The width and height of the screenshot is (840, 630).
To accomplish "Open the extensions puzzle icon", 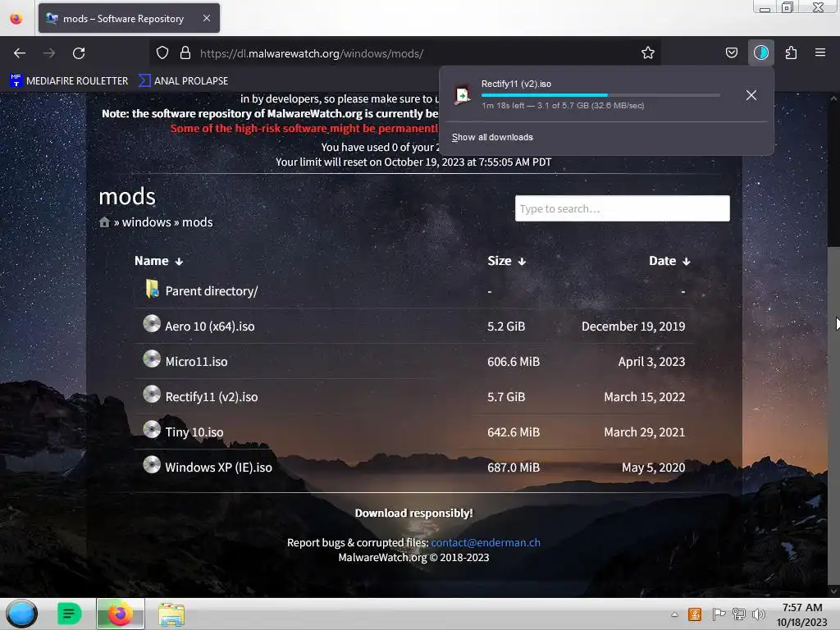I will coord(791,52).
